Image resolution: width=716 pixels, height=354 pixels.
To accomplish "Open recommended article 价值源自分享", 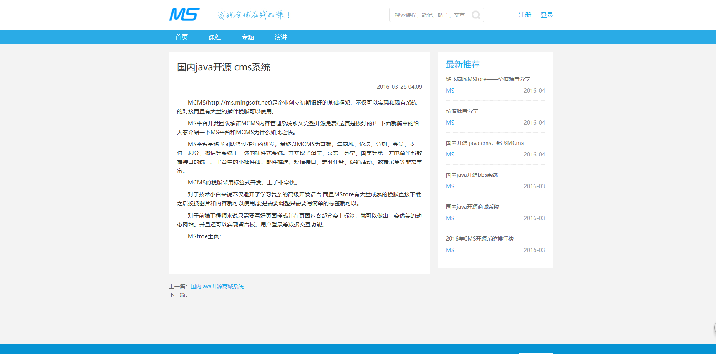I will click(462, 111).
